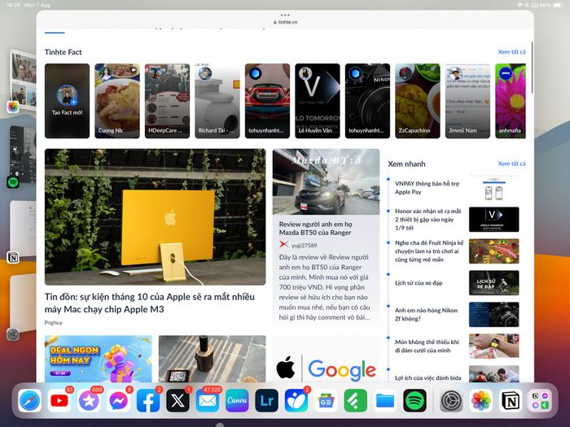Launch Canva from the dock

(237, 401)
